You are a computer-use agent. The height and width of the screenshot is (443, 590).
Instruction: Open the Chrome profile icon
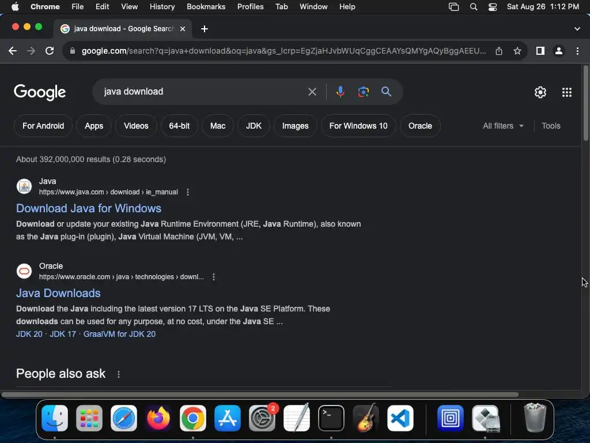(559, 51)
